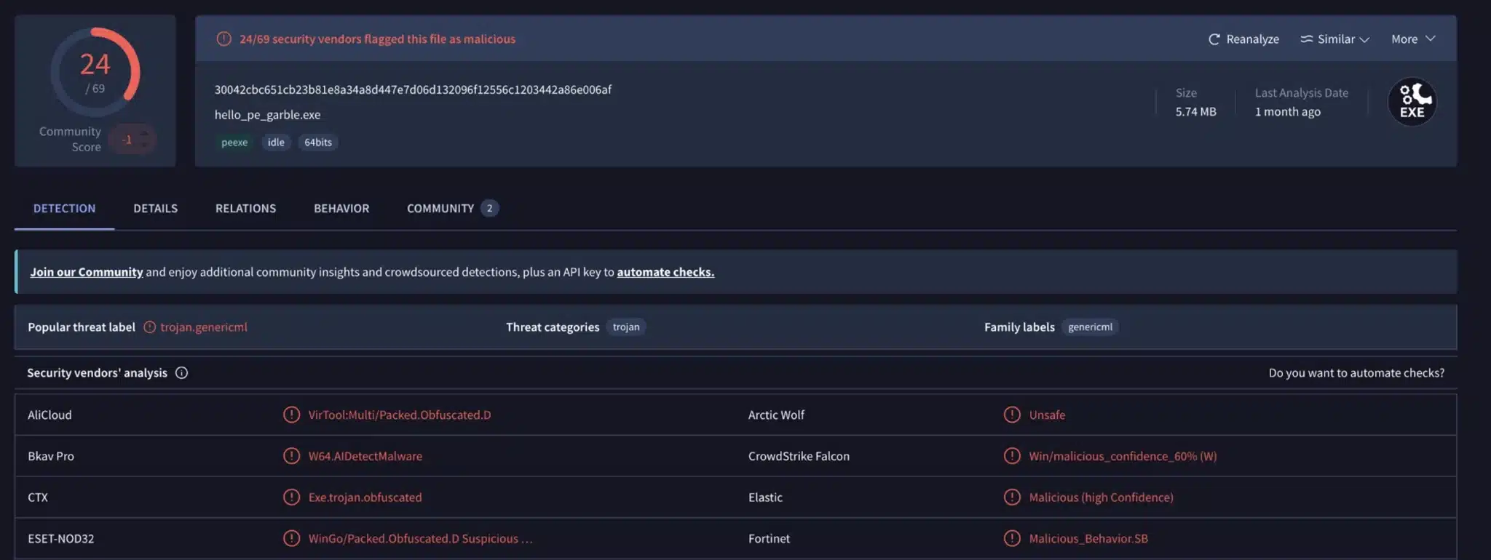The image size is (1491, 560).
Task: Follow the Join our Community link
Action: coord(87,272)
